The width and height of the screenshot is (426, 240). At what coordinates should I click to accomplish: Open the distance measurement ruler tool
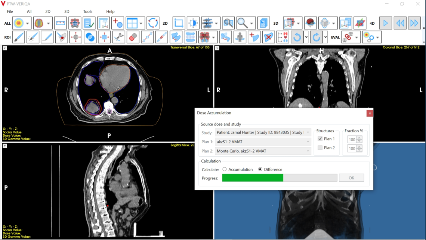61,23
